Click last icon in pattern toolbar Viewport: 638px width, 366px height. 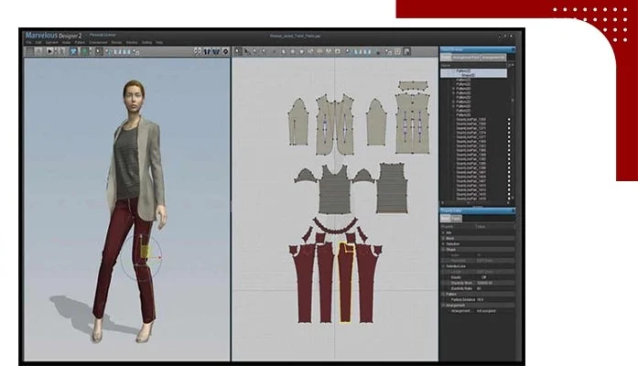click(406, 51)
